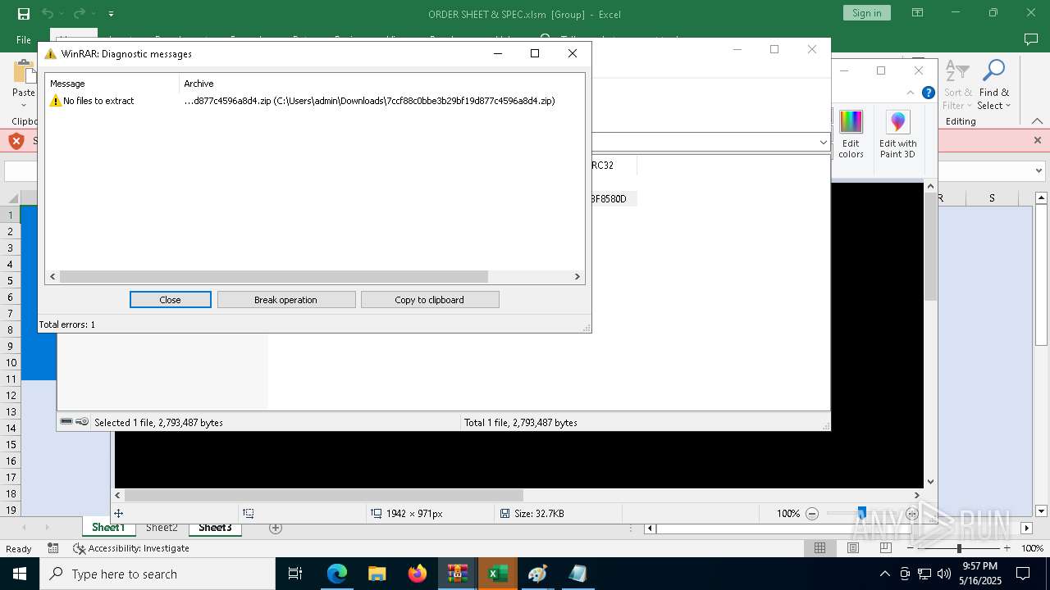Open Firefox from taskbar
Image resolution: width=1050 pixels, height=590 pixels.
(418, 574)
